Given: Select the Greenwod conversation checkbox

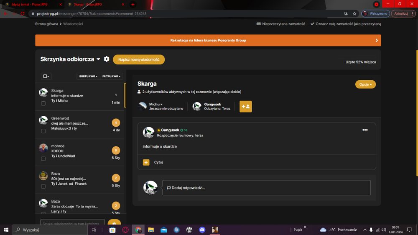Looking at the screenshot, I should tap(43, 131).
